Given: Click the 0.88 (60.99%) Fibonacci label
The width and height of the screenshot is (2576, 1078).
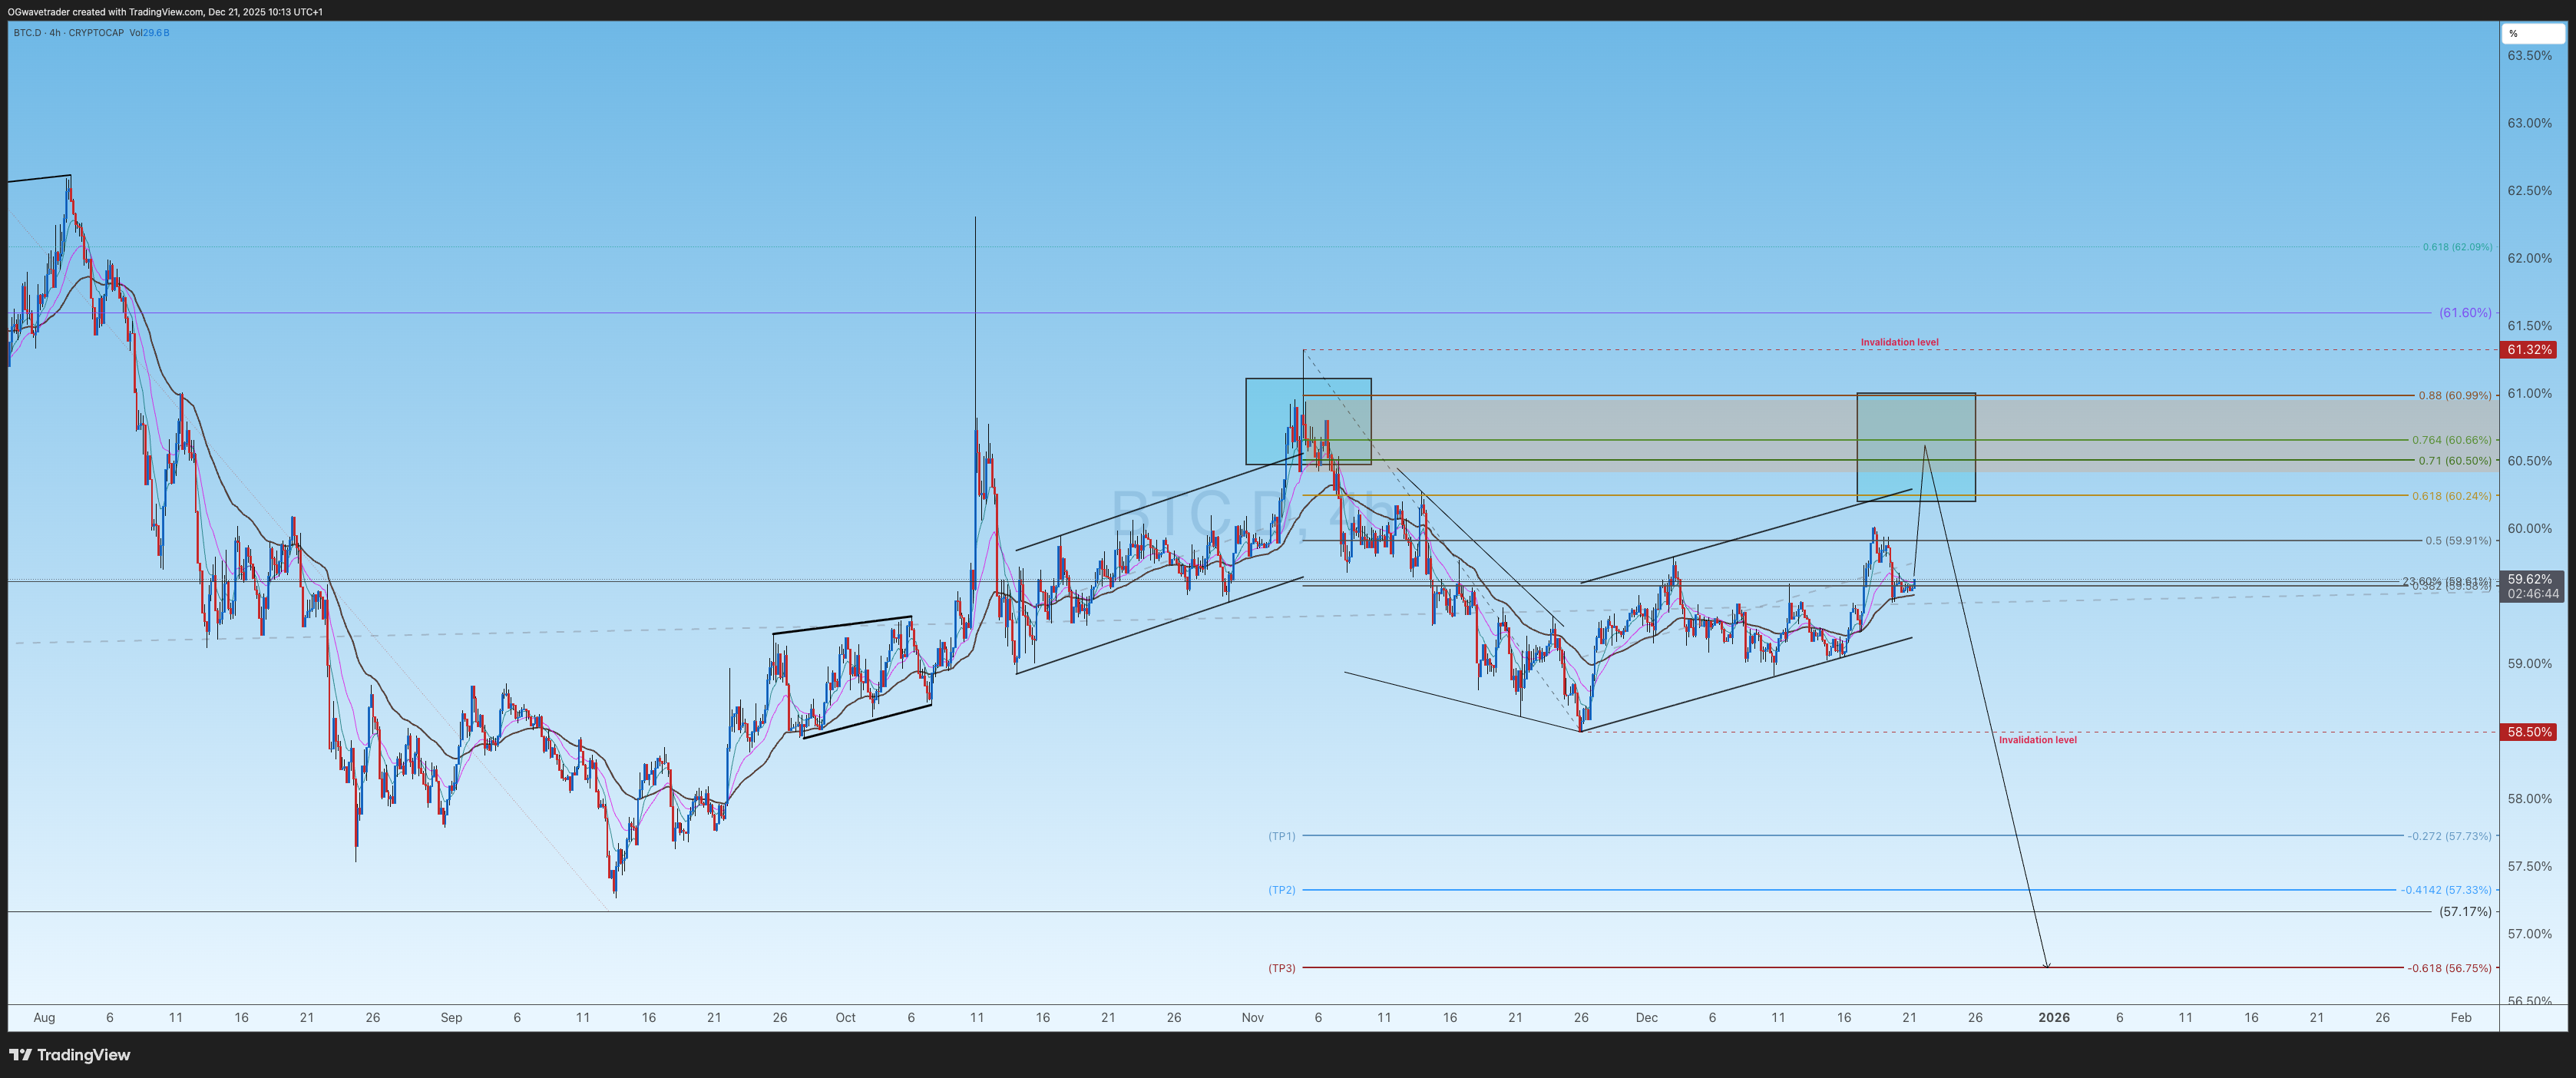Looking at the screenshot, I should [2455, 396].
